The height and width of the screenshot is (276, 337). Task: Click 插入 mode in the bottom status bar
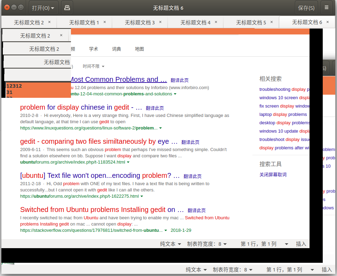[327, 270]
